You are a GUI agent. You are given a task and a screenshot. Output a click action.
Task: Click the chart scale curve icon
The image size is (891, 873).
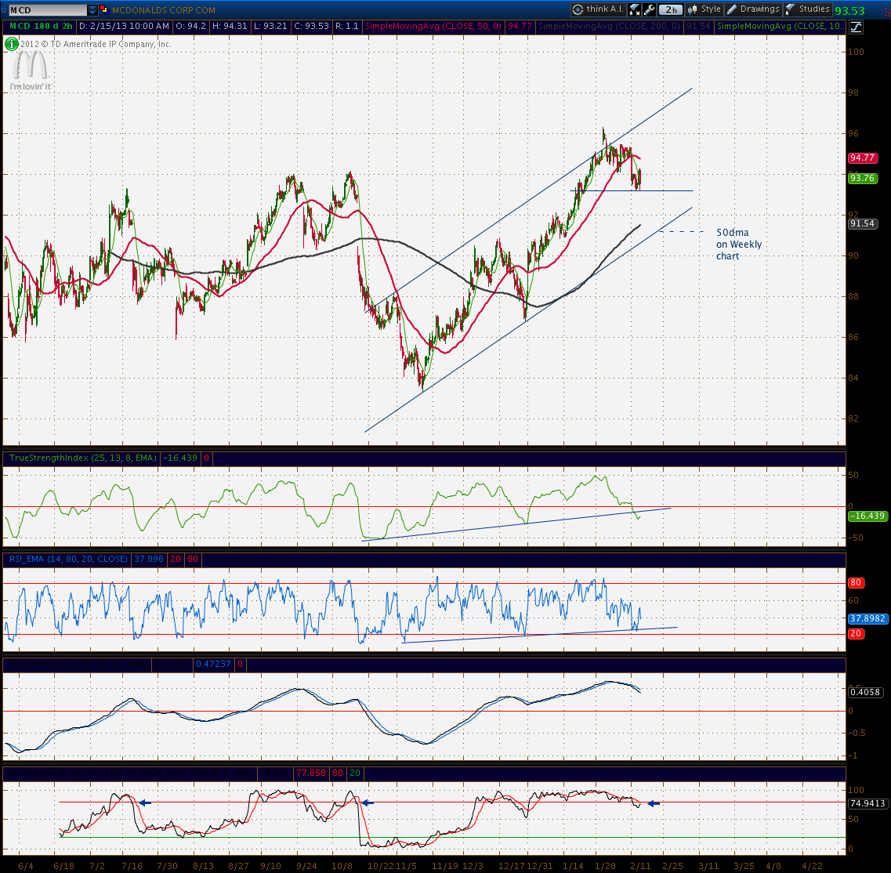pos(856,26)
